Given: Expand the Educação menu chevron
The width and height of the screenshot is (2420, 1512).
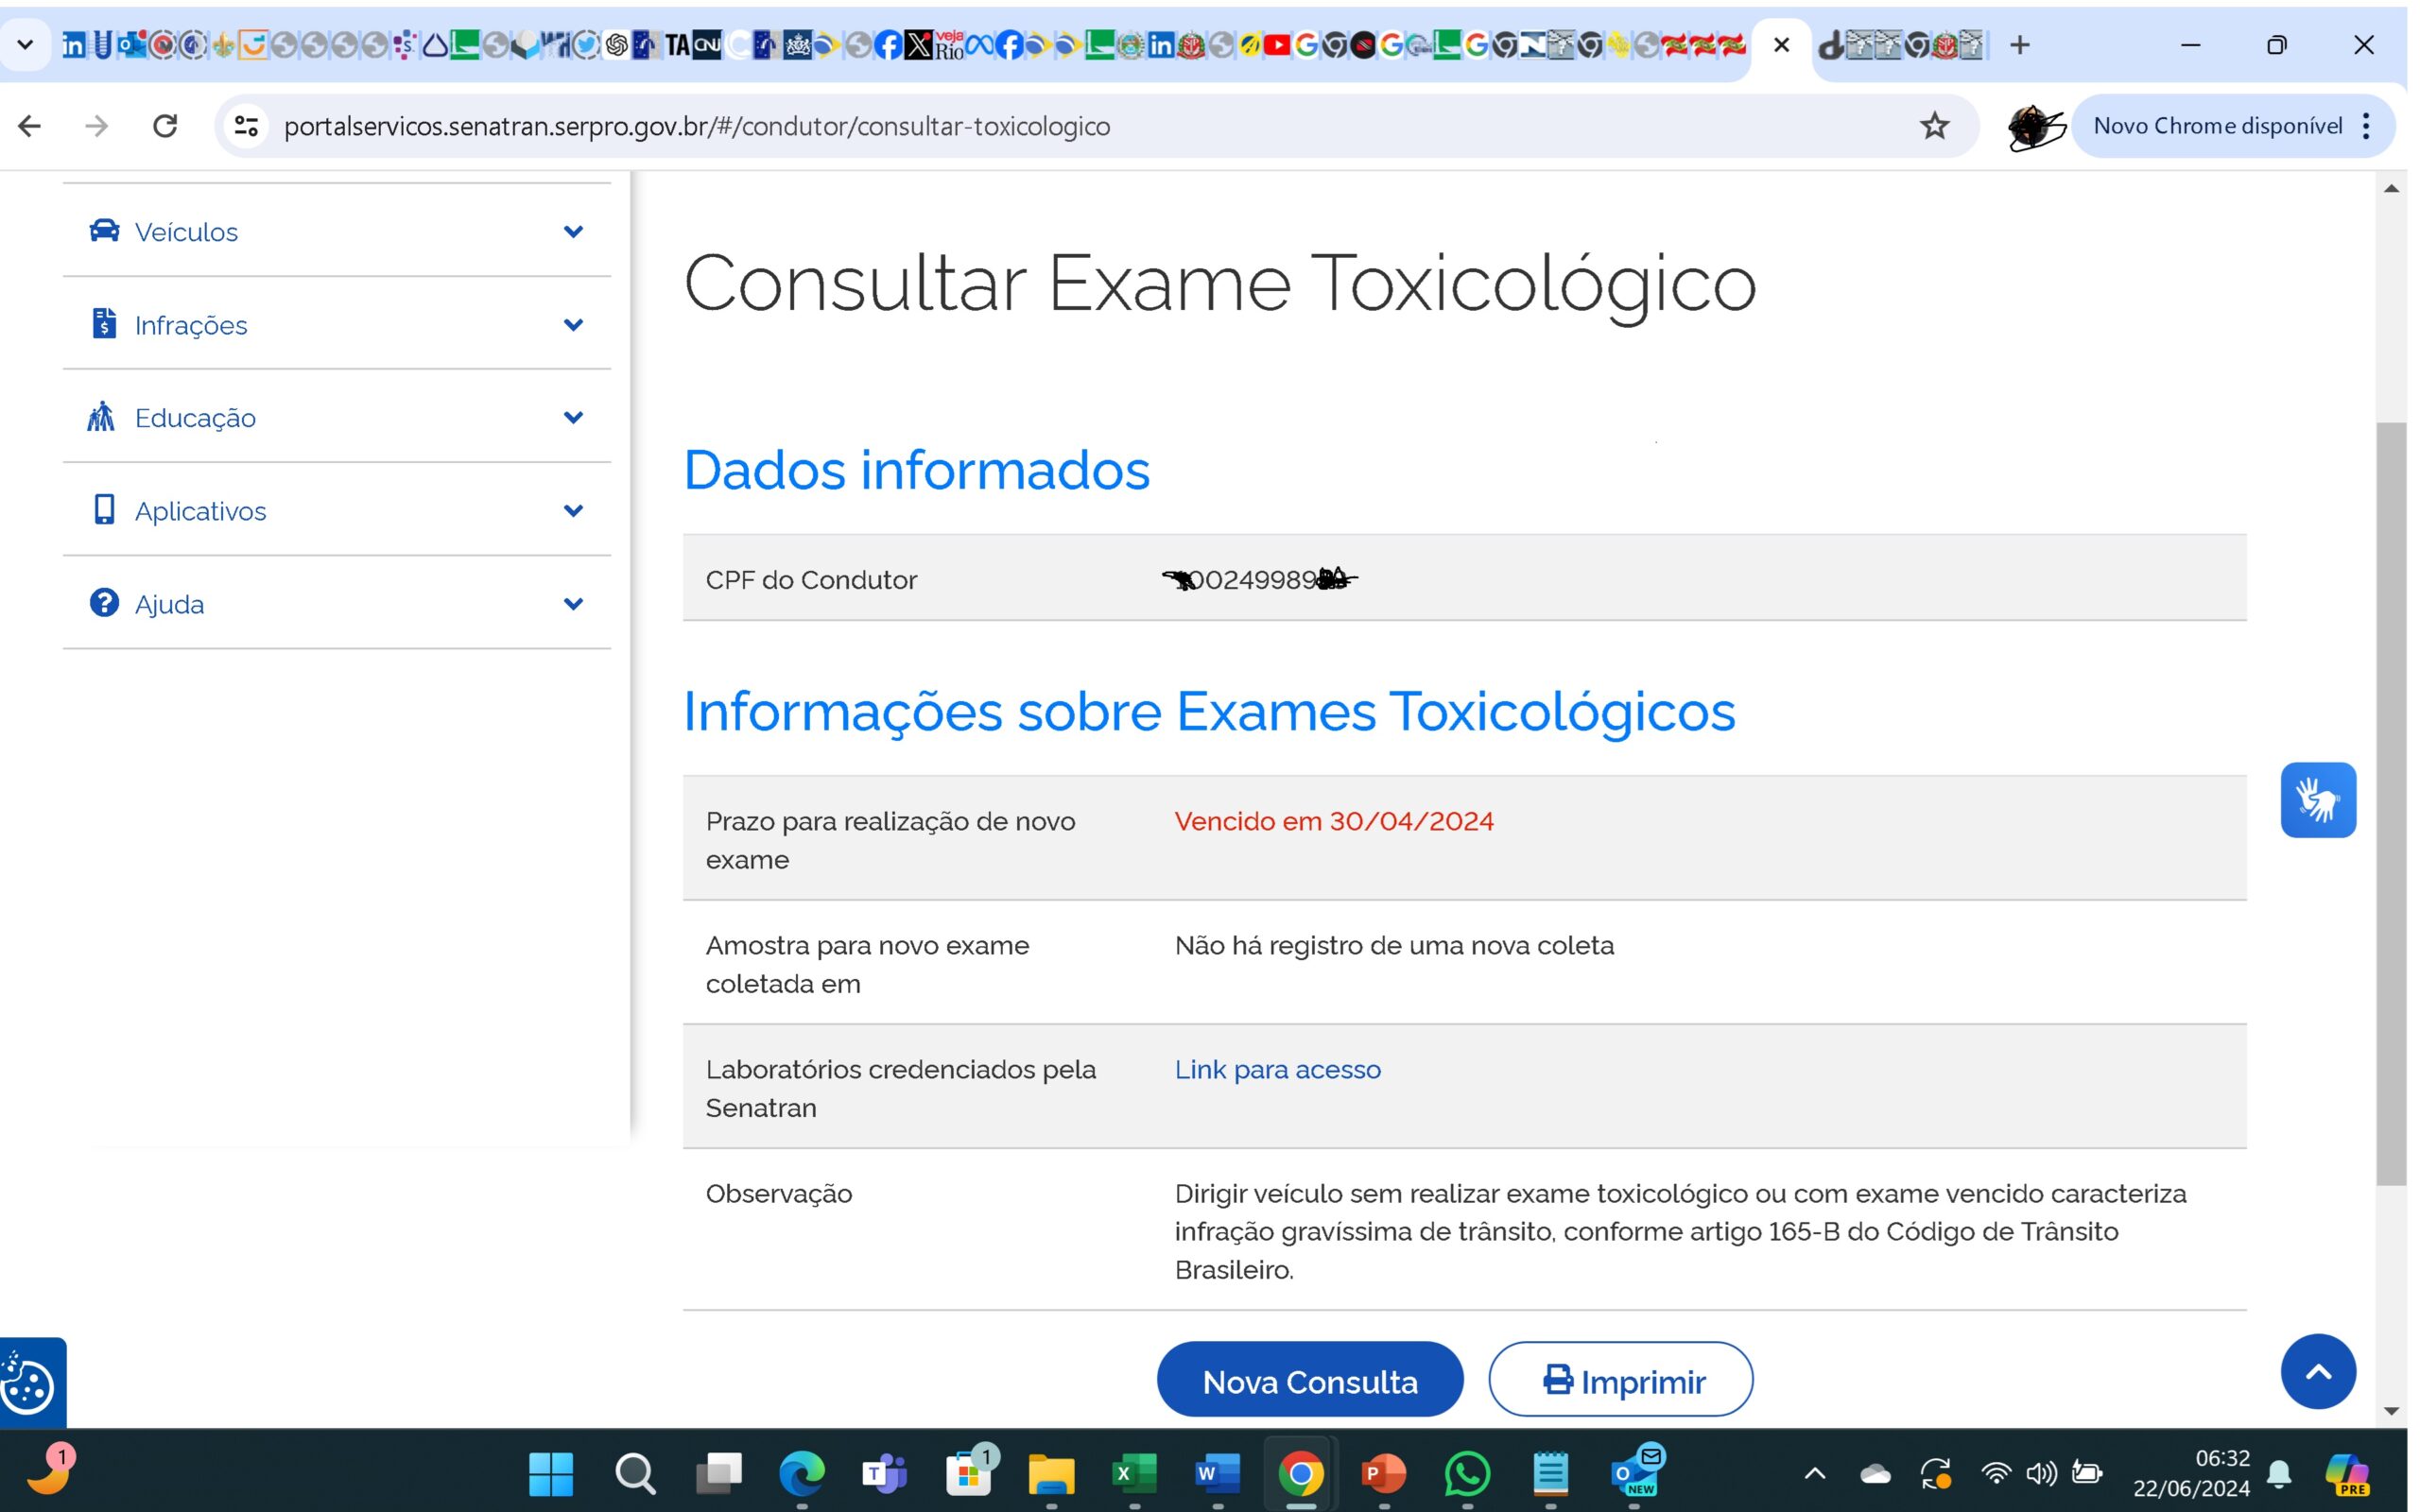Looking at the screenshot, I should (x=573, y=418).
